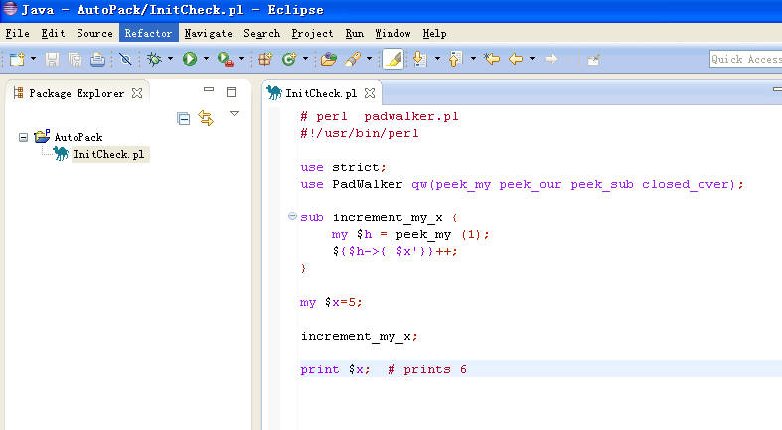Select the AutoPack project folder
782x430 pixels.
pyautogui.click(x=78, y=137)
